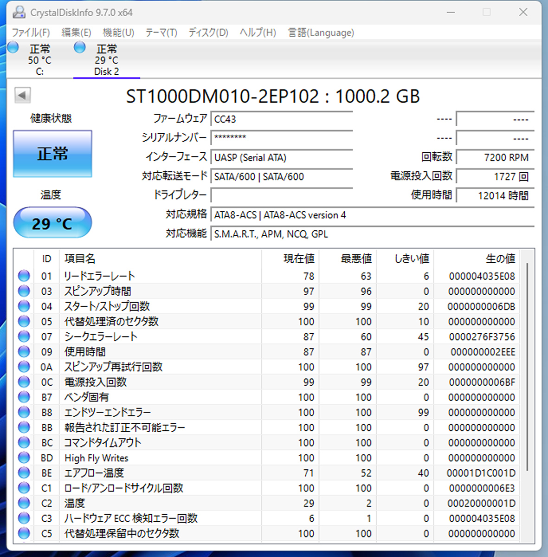The width and height of the screenshot is (548, 557).
Task: Select the スピンアップ時間 attribute name
Action: point(97,291)
